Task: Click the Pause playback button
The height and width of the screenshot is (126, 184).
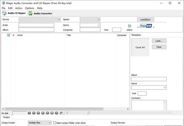Action: tap(56, 113)
